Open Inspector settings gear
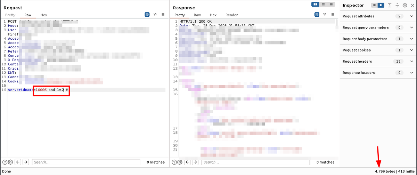 pyautogui.click(x=405, y=5)
